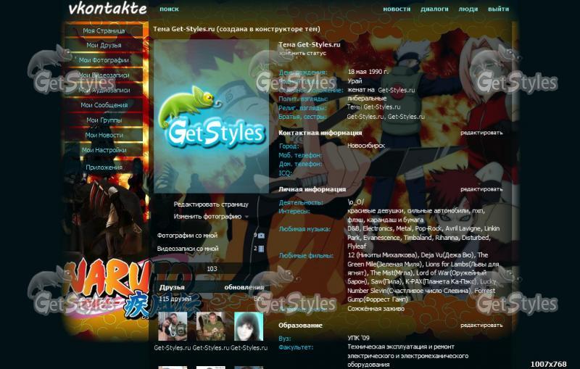Click Любимая музыка label

tap(304, 229)
